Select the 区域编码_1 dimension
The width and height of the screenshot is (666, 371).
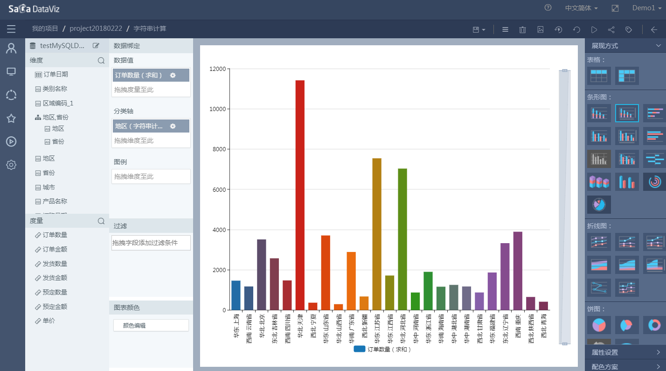coord(54,103)
